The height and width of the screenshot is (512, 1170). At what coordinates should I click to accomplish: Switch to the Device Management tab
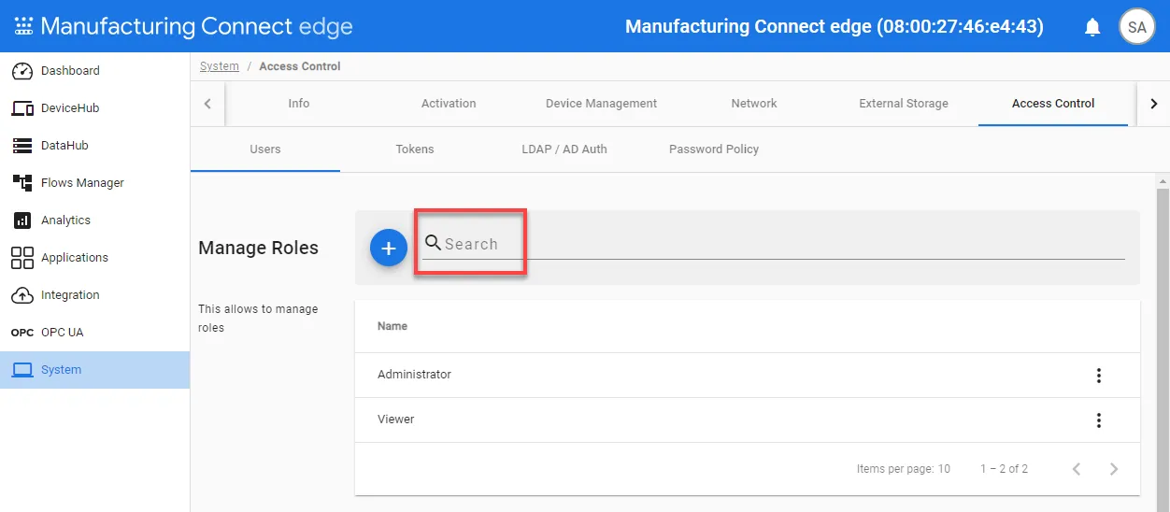point(601,104)
